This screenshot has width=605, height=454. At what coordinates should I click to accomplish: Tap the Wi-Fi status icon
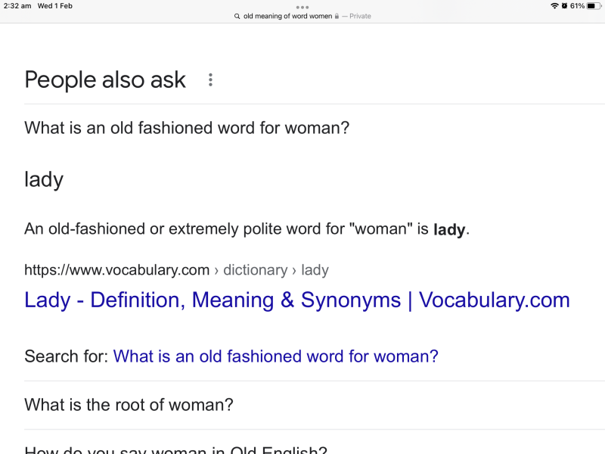pyautogui.click(x=554, y=6)
